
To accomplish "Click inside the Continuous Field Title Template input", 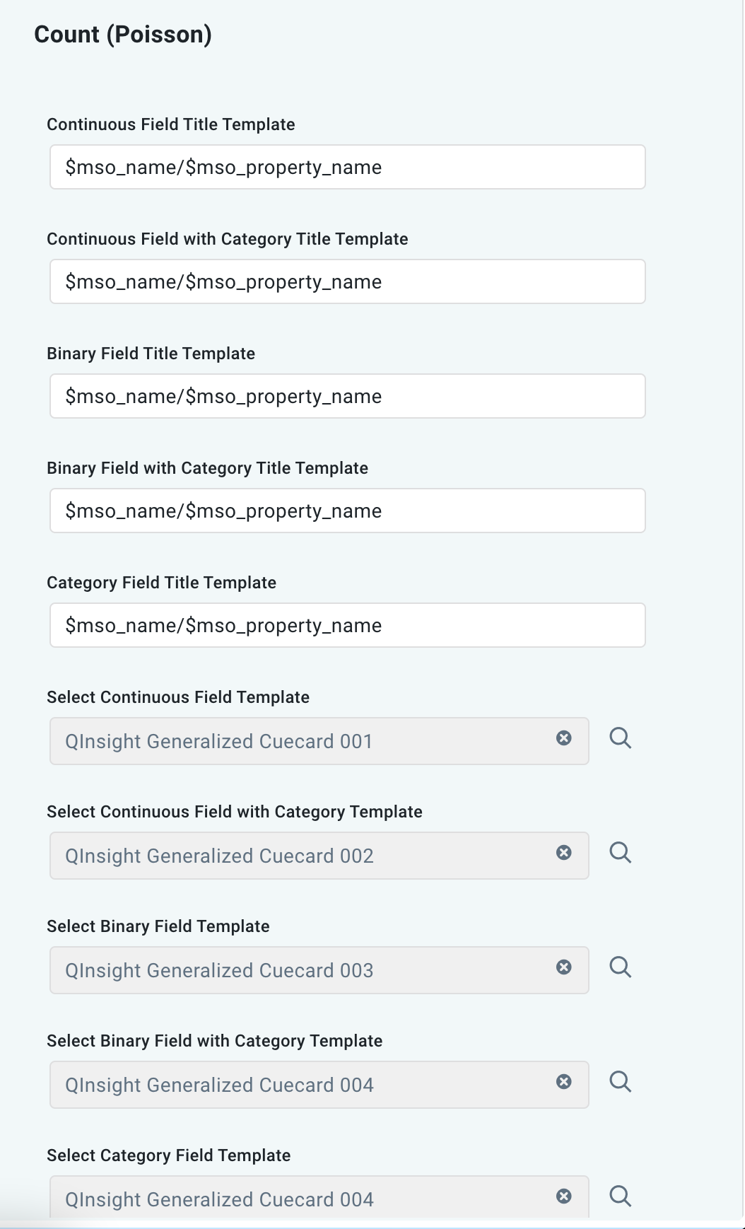I will point(346,168).
